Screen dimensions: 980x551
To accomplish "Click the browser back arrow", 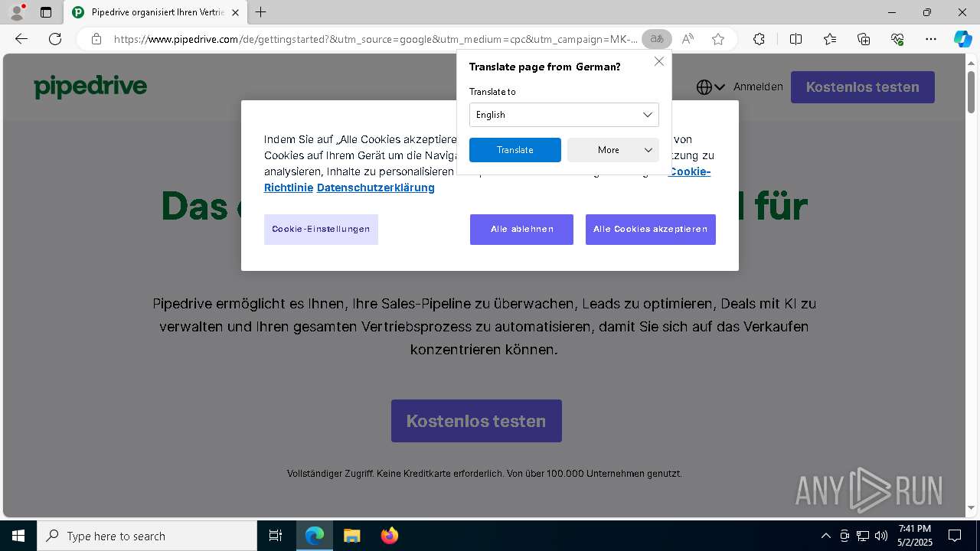I will 21,39.
